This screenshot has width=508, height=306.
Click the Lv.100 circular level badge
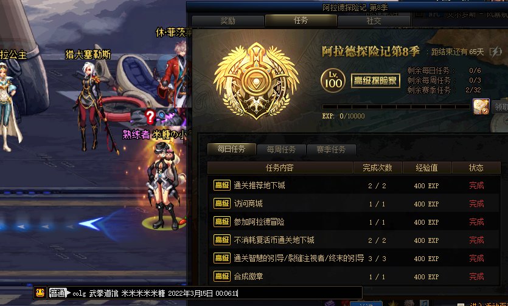tap(333, 81)
